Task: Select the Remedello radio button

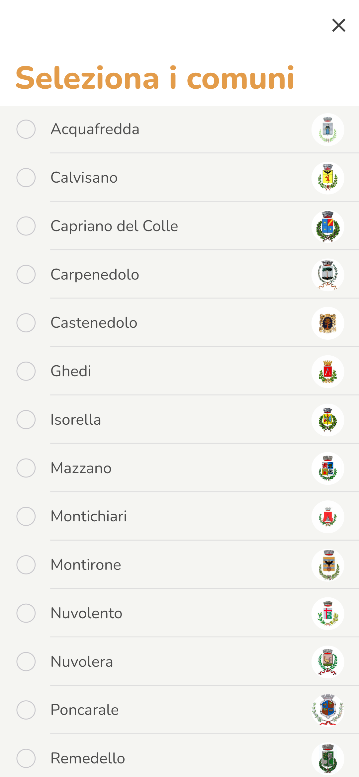Action: 26,758
